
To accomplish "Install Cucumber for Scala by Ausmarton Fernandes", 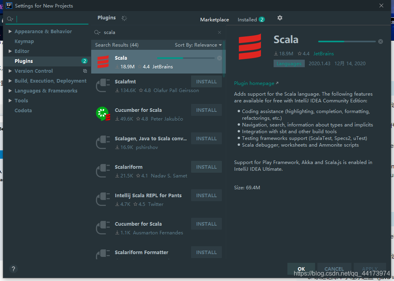I will click(206, 224).
